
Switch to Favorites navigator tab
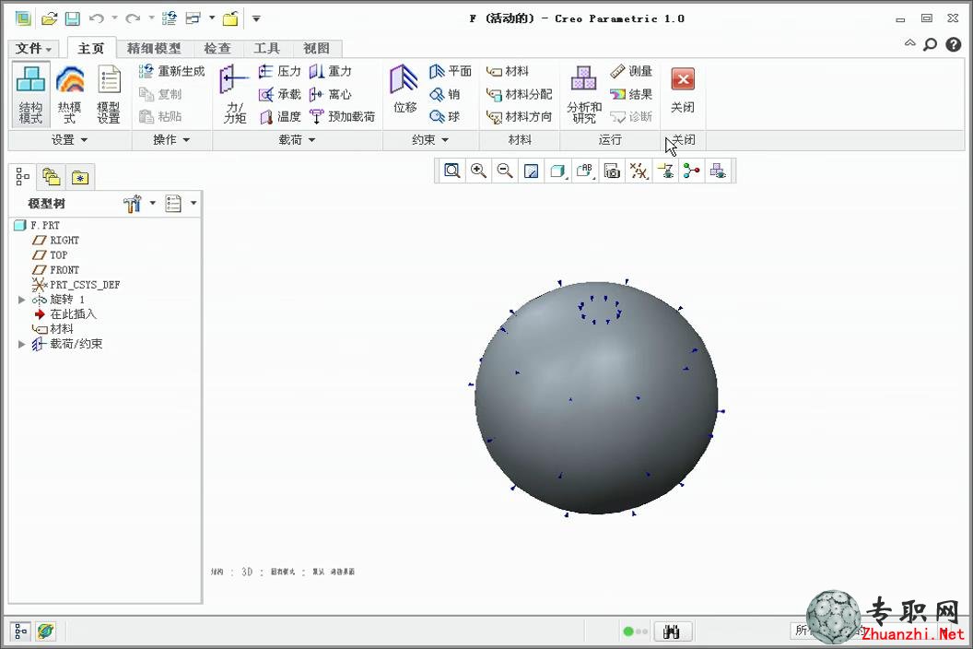pos(80,178)
